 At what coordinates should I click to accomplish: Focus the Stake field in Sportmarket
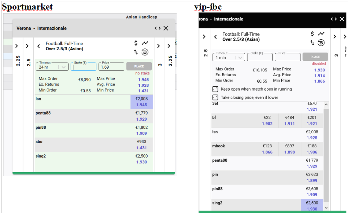[83, 66]
